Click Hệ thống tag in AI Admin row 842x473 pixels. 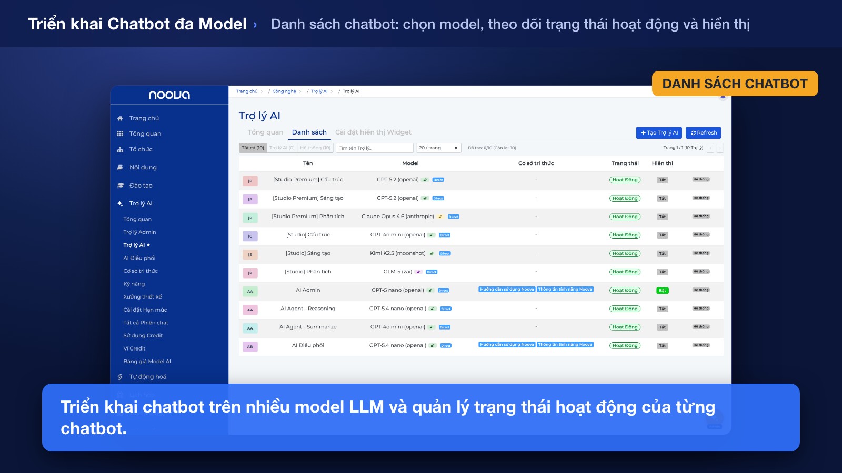coord(701,290)
